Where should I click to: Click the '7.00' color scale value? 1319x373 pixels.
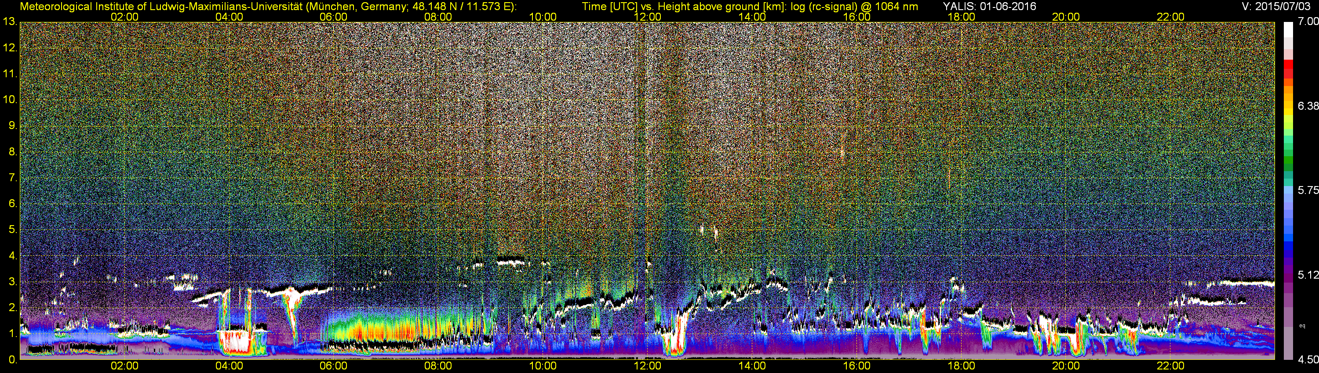click(x=1308, y=22)
